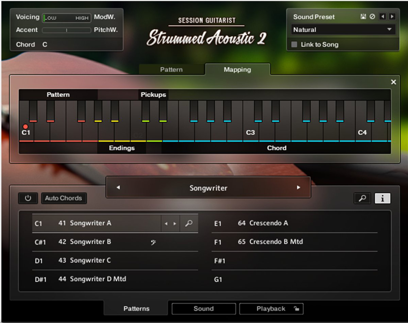This screenshot has width=408, height=323.
Task: Select the Mapping tab
Action: 237,69
